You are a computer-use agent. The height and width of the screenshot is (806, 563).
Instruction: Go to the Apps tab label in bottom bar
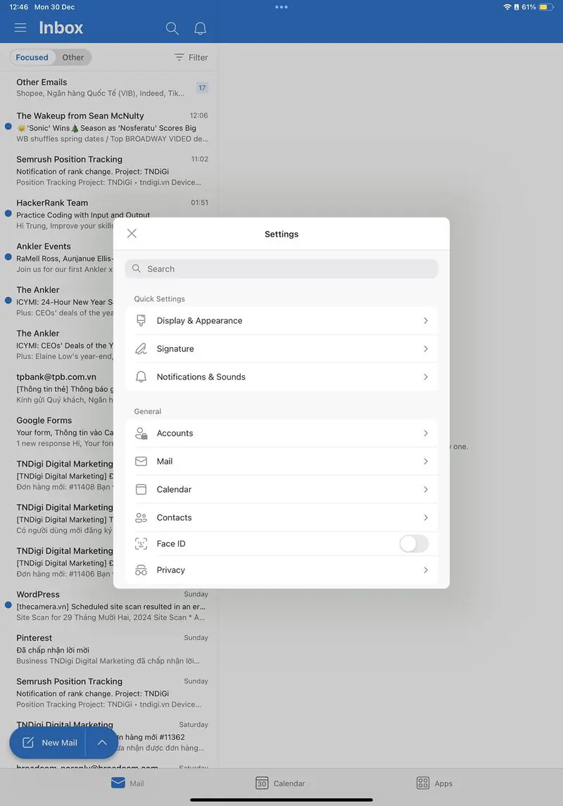click(443, 783)
